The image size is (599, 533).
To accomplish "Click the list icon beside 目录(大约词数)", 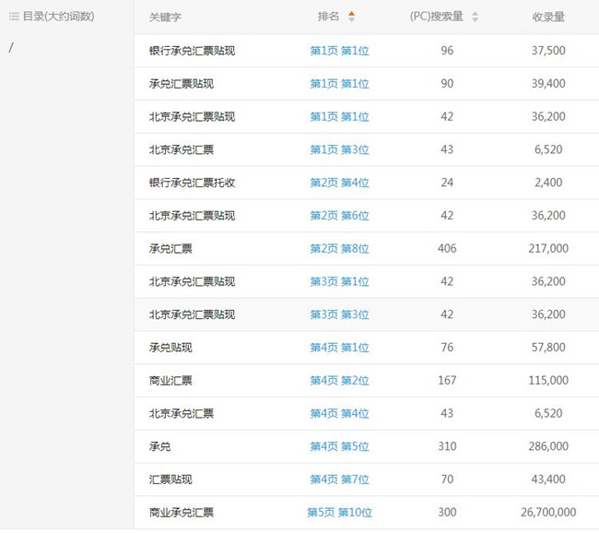I will click(x=14, y=17).
